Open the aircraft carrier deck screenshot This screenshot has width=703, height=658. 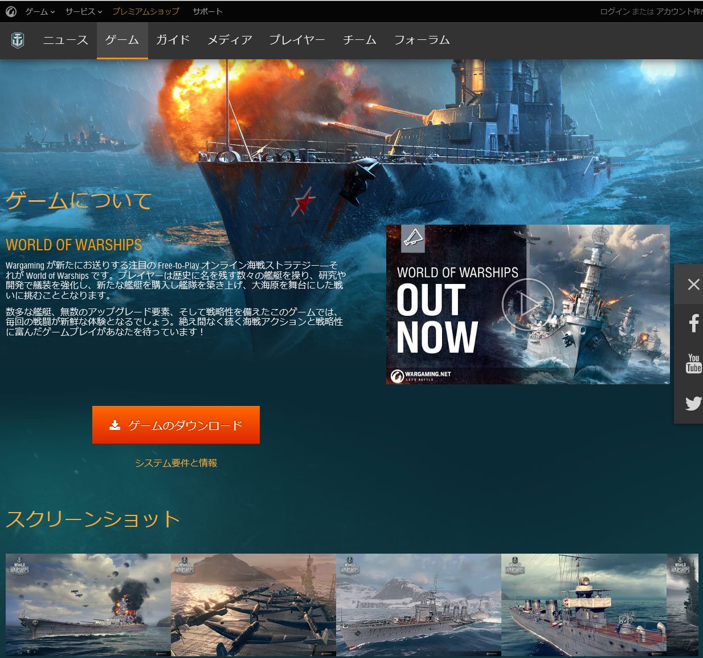[254, 604]
